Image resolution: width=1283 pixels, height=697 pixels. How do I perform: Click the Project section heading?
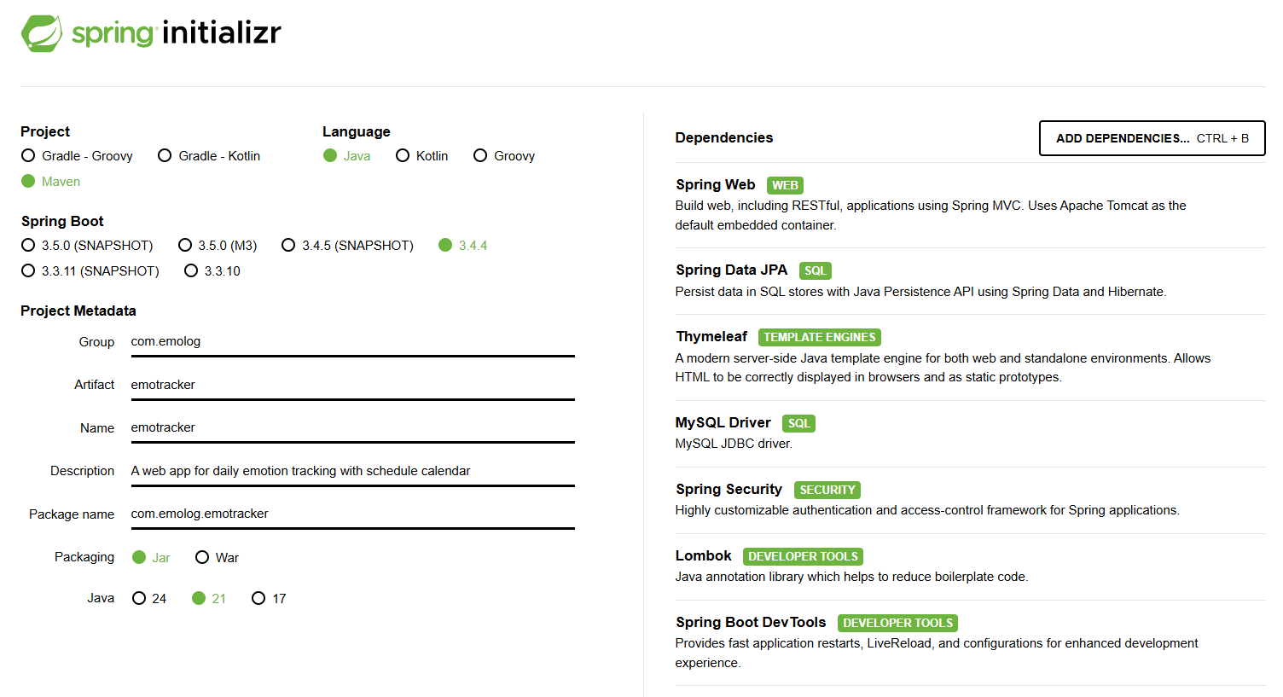click(45, 132)
